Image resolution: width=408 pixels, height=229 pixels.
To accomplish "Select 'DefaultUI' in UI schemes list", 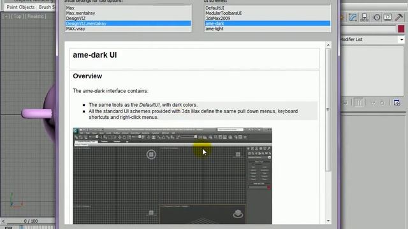I will point(267,8).
